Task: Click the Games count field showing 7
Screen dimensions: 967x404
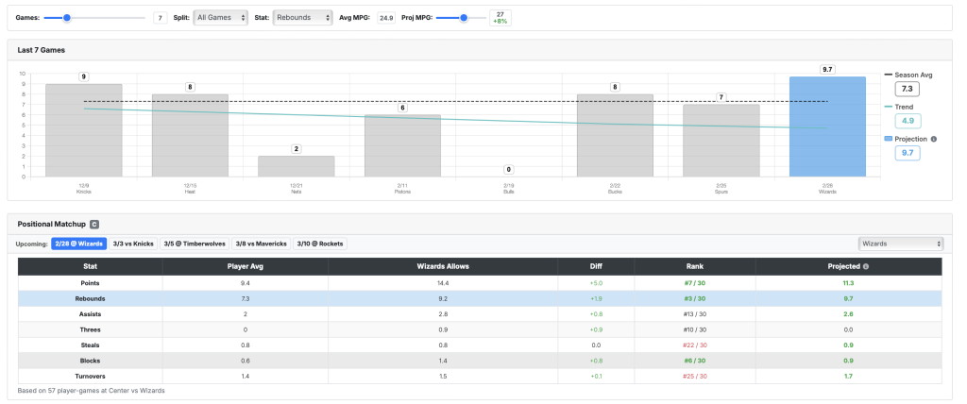Action: pyautogui.click(x=160, y=18)
